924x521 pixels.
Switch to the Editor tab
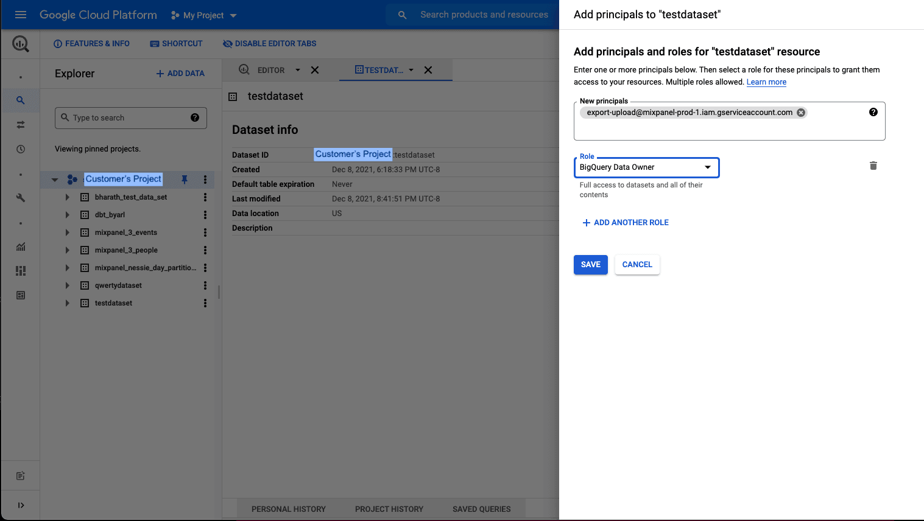point(272,70)
